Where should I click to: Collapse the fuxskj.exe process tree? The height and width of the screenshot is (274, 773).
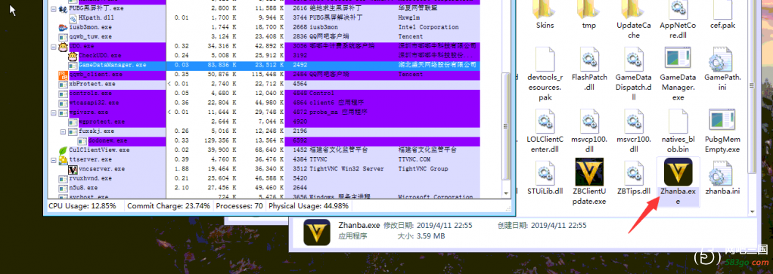tap(63, 131)
